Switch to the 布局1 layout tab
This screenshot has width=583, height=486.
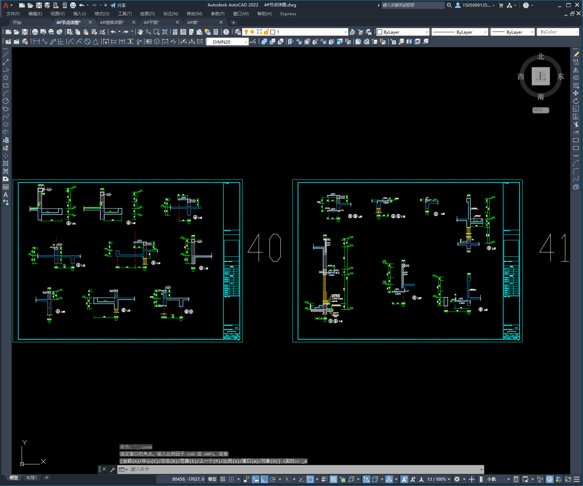pos(32,478)
